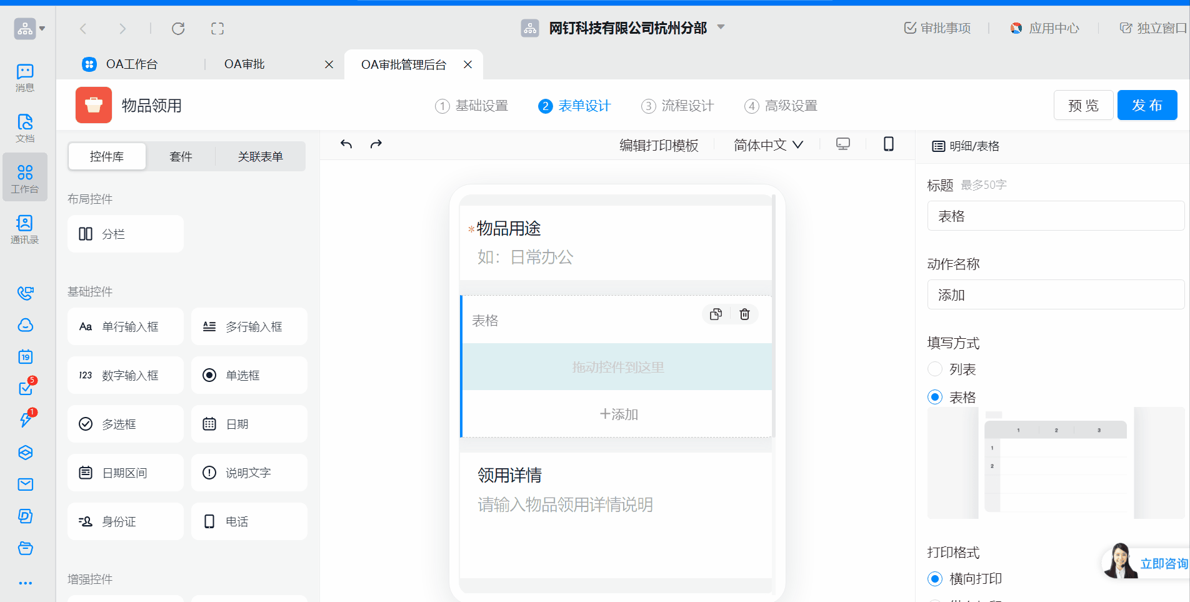This screenshot has height=602, width=1190.
Task: Open the mail envelope sidebar icon
Action: (25, 484)
